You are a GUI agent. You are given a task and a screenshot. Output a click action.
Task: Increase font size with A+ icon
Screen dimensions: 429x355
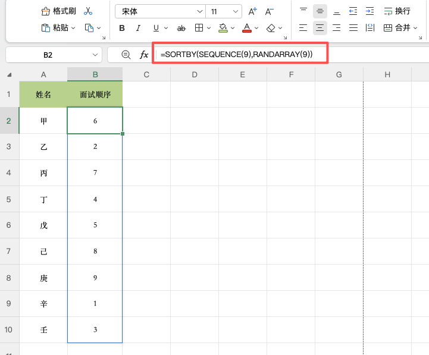252,11
